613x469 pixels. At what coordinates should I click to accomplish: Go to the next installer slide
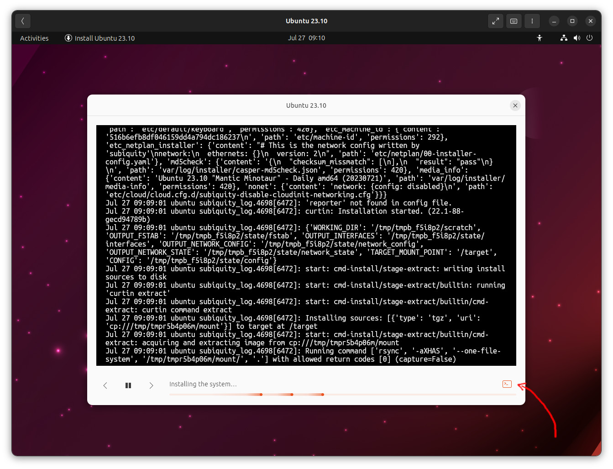coord(151,385)
